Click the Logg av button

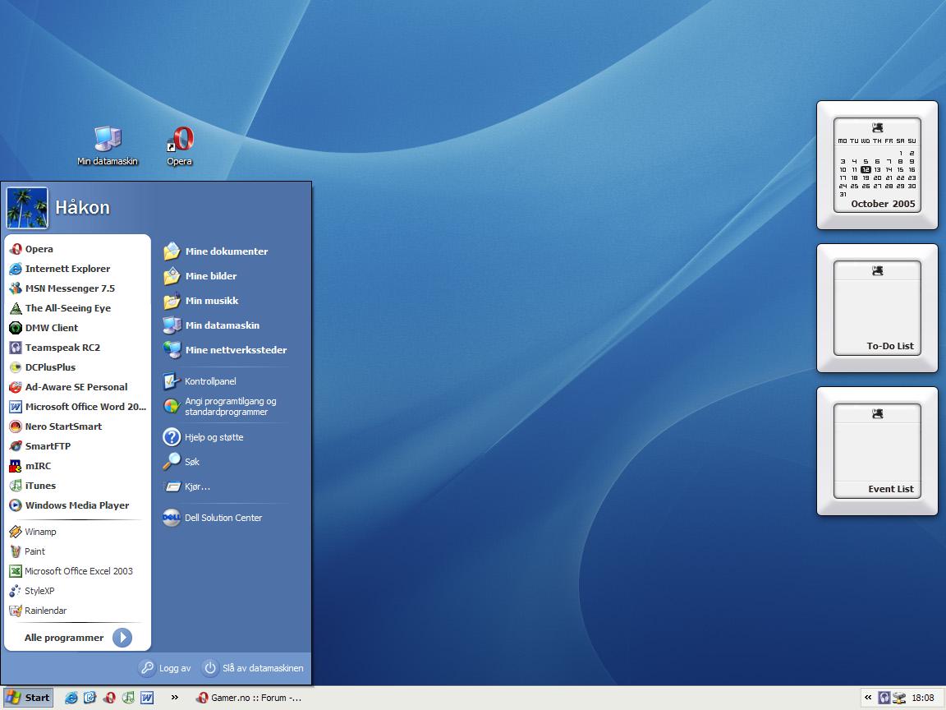165,668
